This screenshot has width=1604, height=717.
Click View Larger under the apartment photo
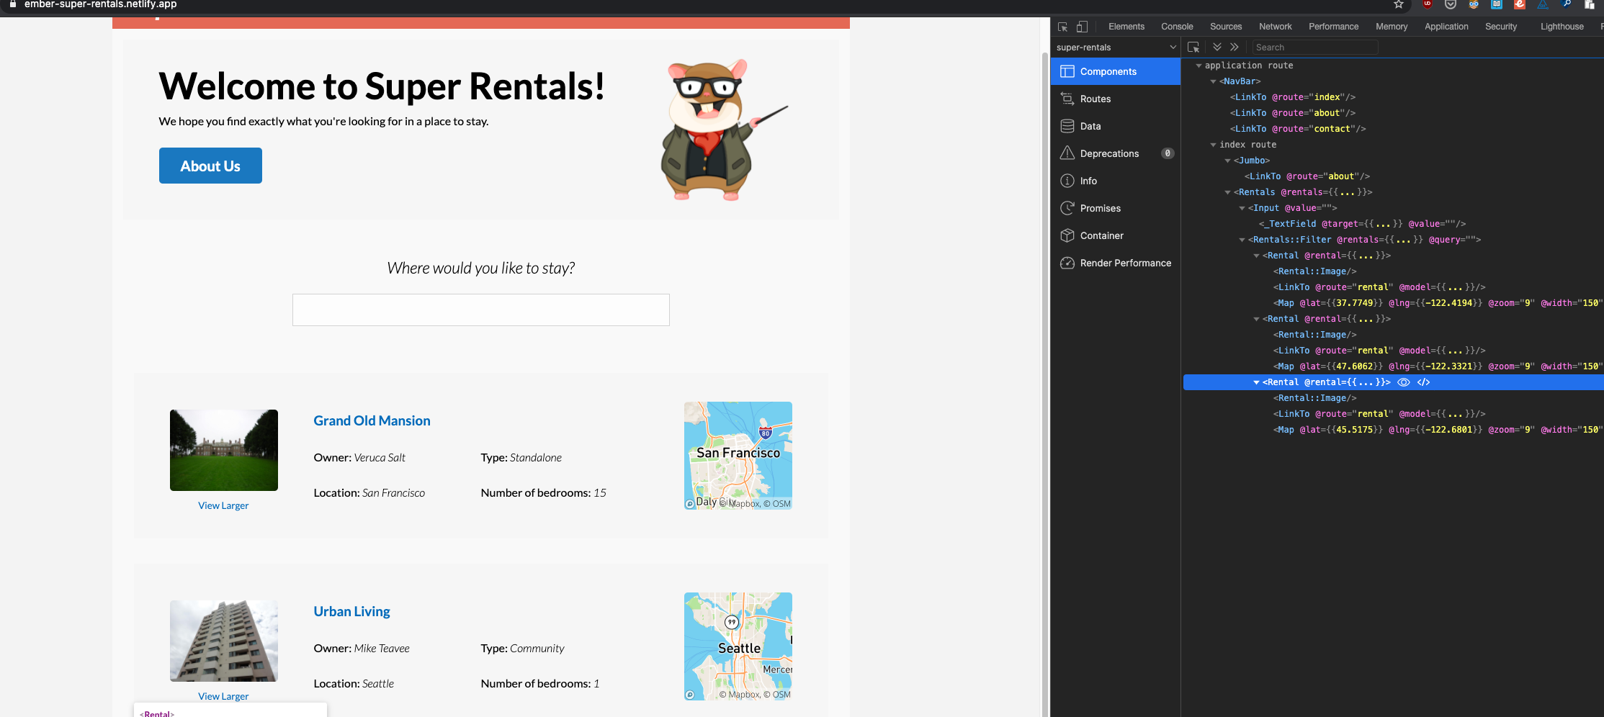[x=223, y=696]
